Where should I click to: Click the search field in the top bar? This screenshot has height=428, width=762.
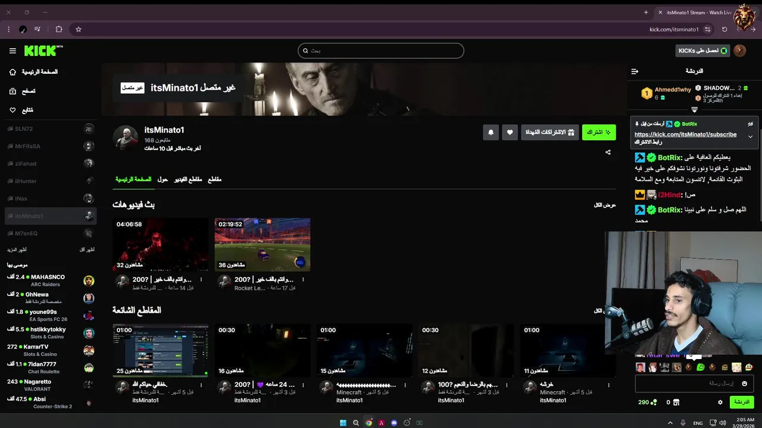tap(381, 51)
